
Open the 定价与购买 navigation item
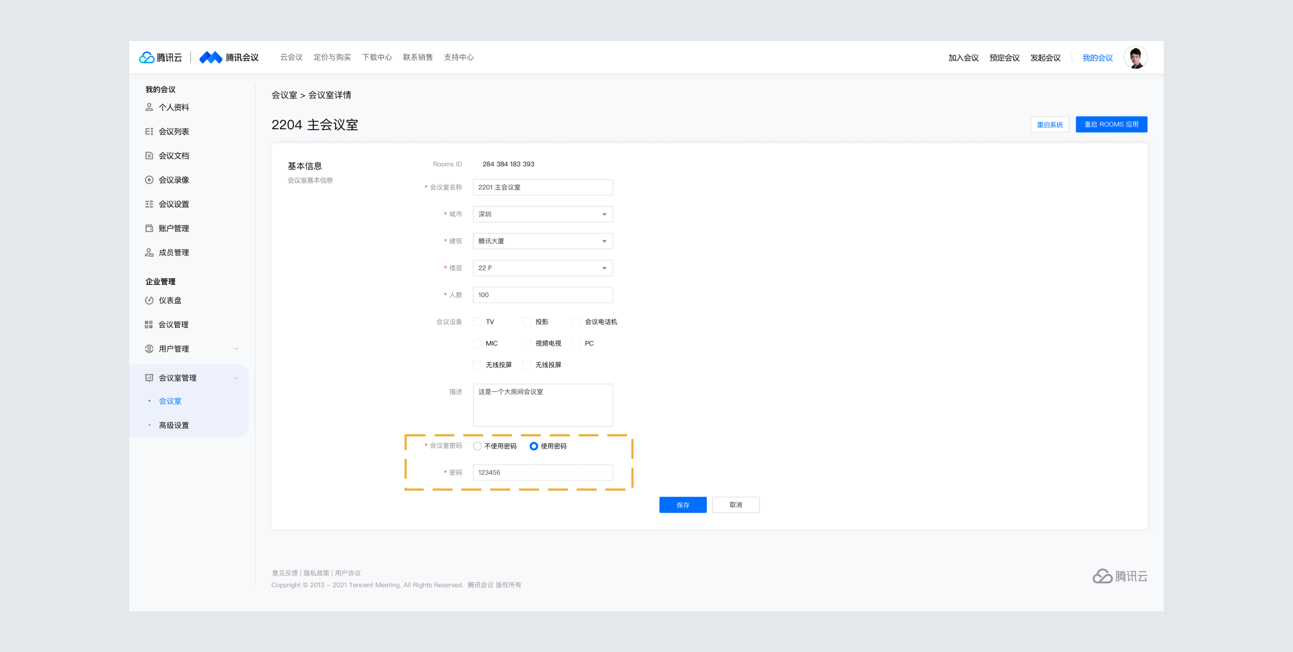click(x=332, y=57)
